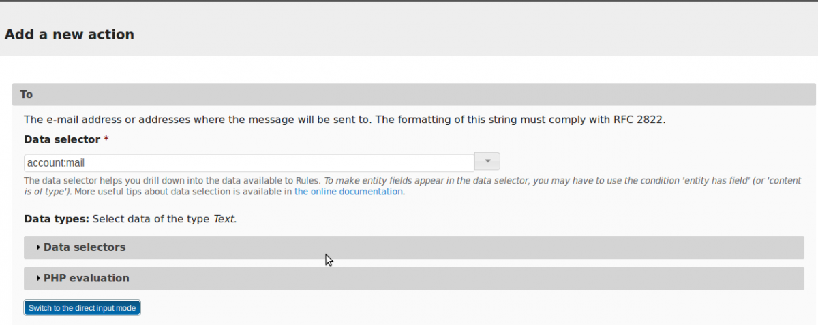Open the online documentation link
The width and height of the screenshot is (818, 325).
348,192
